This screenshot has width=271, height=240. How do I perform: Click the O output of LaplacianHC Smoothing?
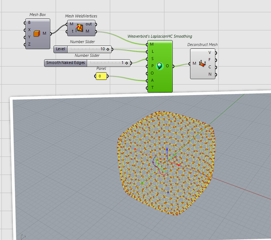pos(167,66)
